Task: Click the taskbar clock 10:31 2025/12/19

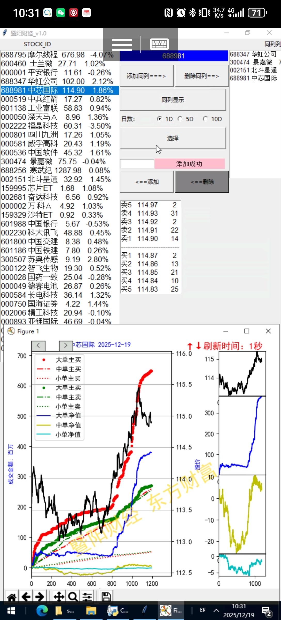Action: point(239,611)
